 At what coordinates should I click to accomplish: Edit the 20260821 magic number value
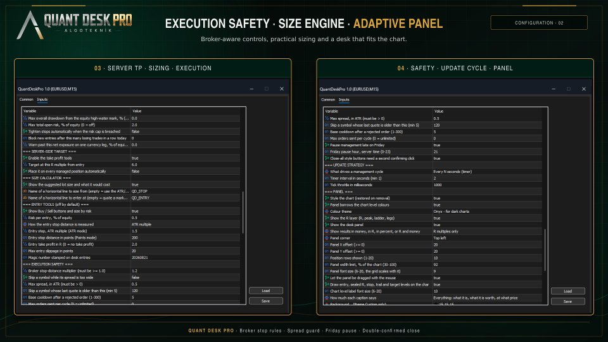(x=186, y=258)
